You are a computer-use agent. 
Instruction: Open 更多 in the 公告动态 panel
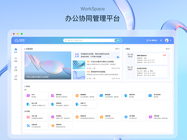click(118, 49)
